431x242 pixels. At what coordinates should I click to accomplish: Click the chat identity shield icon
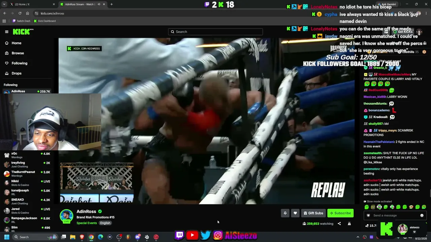tap(368, 215)
